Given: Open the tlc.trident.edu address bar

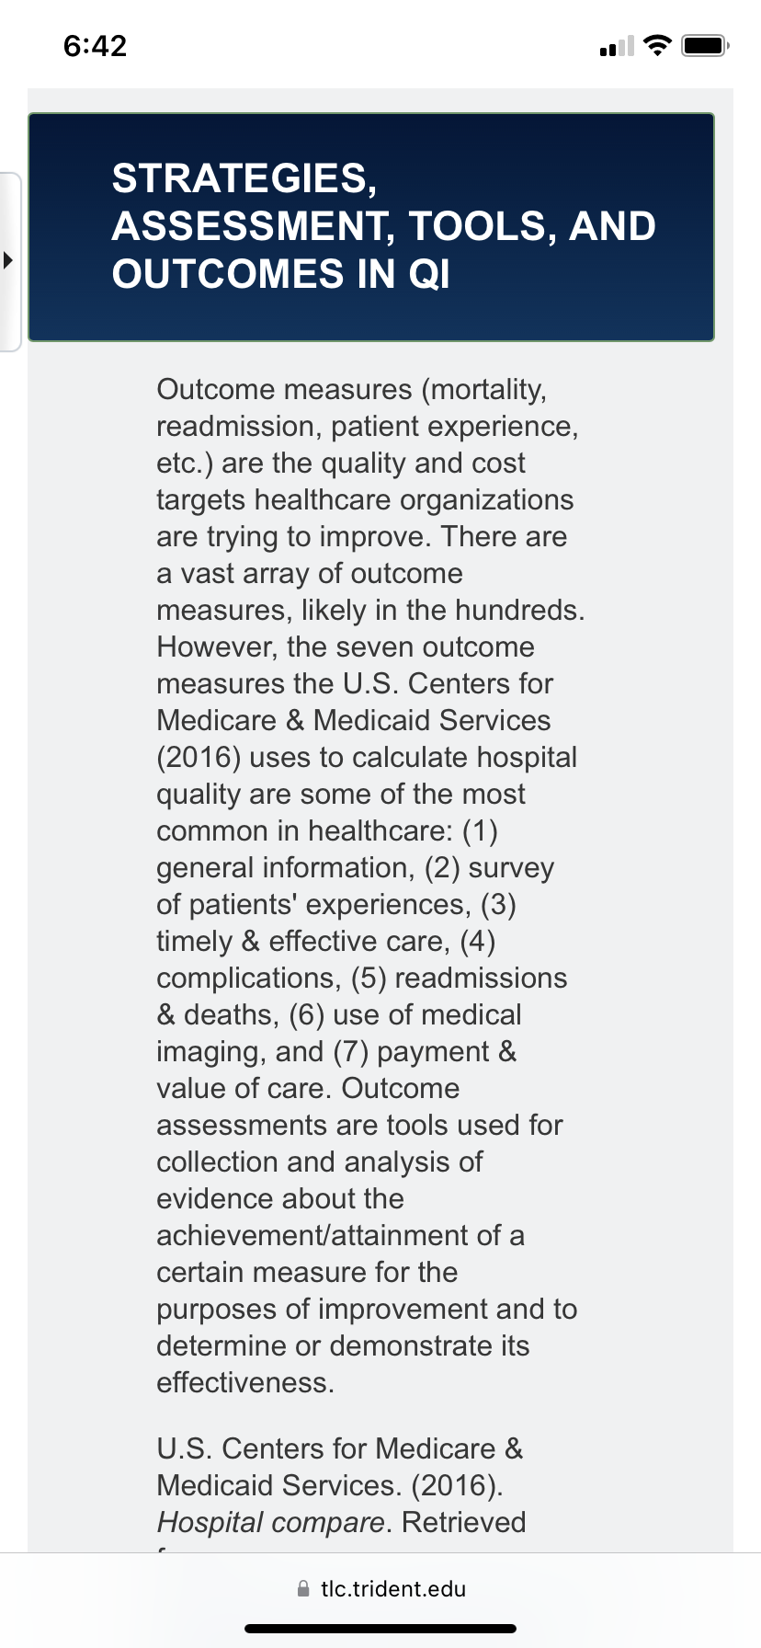Looking at the screenshot, I should click(x=380, y=1588).
